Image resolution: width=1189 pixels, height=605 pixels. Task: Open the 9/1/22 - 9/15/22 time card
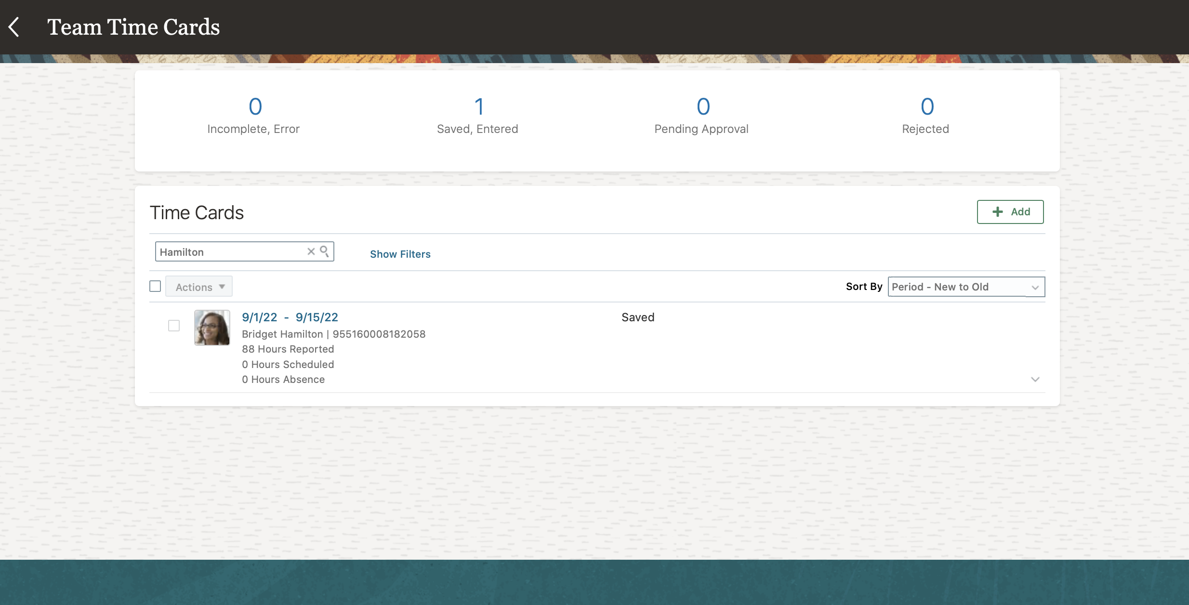289,317
